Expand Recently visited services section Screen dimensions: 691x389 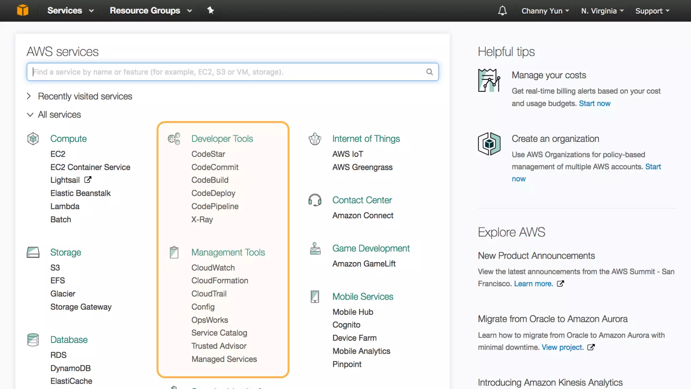point(29,96)
